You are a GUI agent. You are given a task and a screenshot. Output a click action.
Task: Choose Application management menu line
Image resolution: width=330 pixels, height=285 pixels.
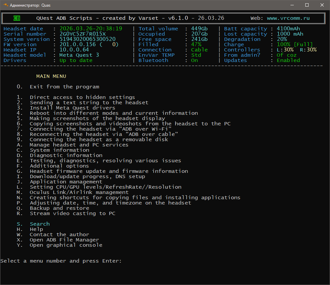60,182
